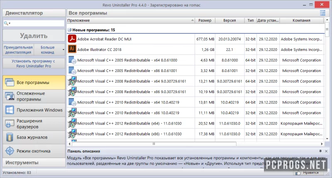This screenshot has height=178, width=332.
Task: Select Visual C++ 2012 Redistributable (x86) row
Action: 195,134
